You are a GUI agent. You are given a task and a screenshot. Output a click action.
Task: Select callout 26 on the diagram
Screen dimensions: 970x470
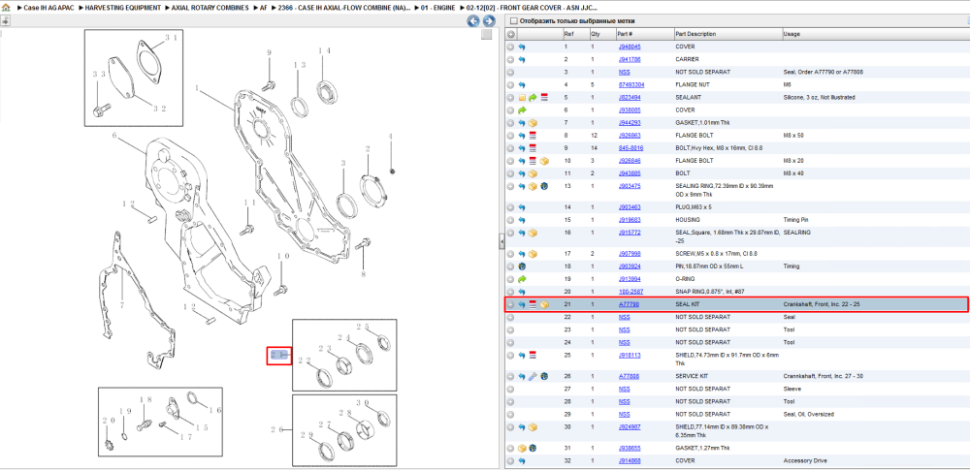[277, 429]
